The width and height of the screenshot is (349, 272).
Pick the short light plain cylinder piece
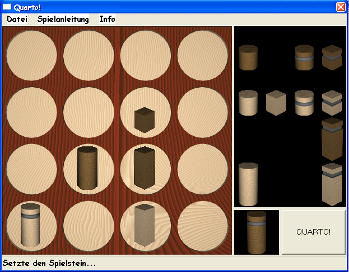tap(248, 103)
